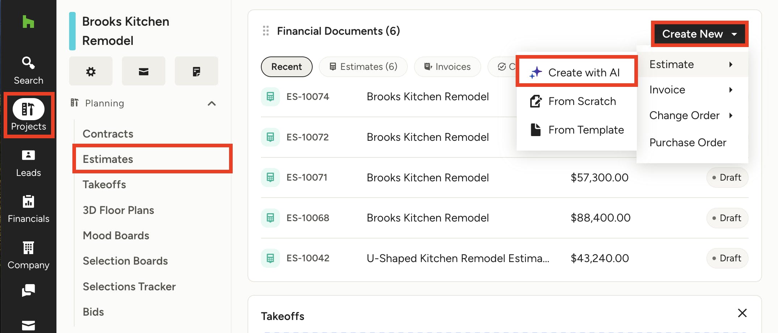Choose From Template menu entry
Image resolution: width=778 pixels, height=333 pixels.
click(576, 130)
